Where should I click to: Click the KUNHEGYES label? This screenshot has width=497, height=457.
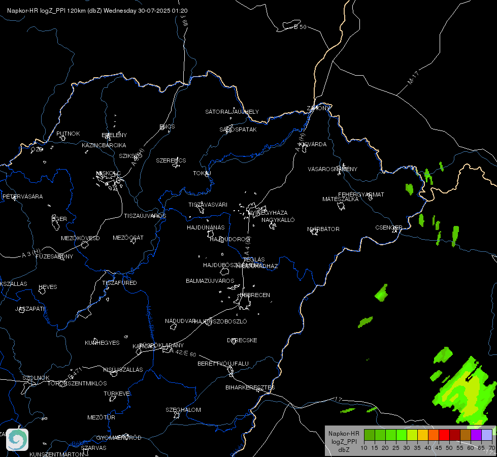point(102,343)
